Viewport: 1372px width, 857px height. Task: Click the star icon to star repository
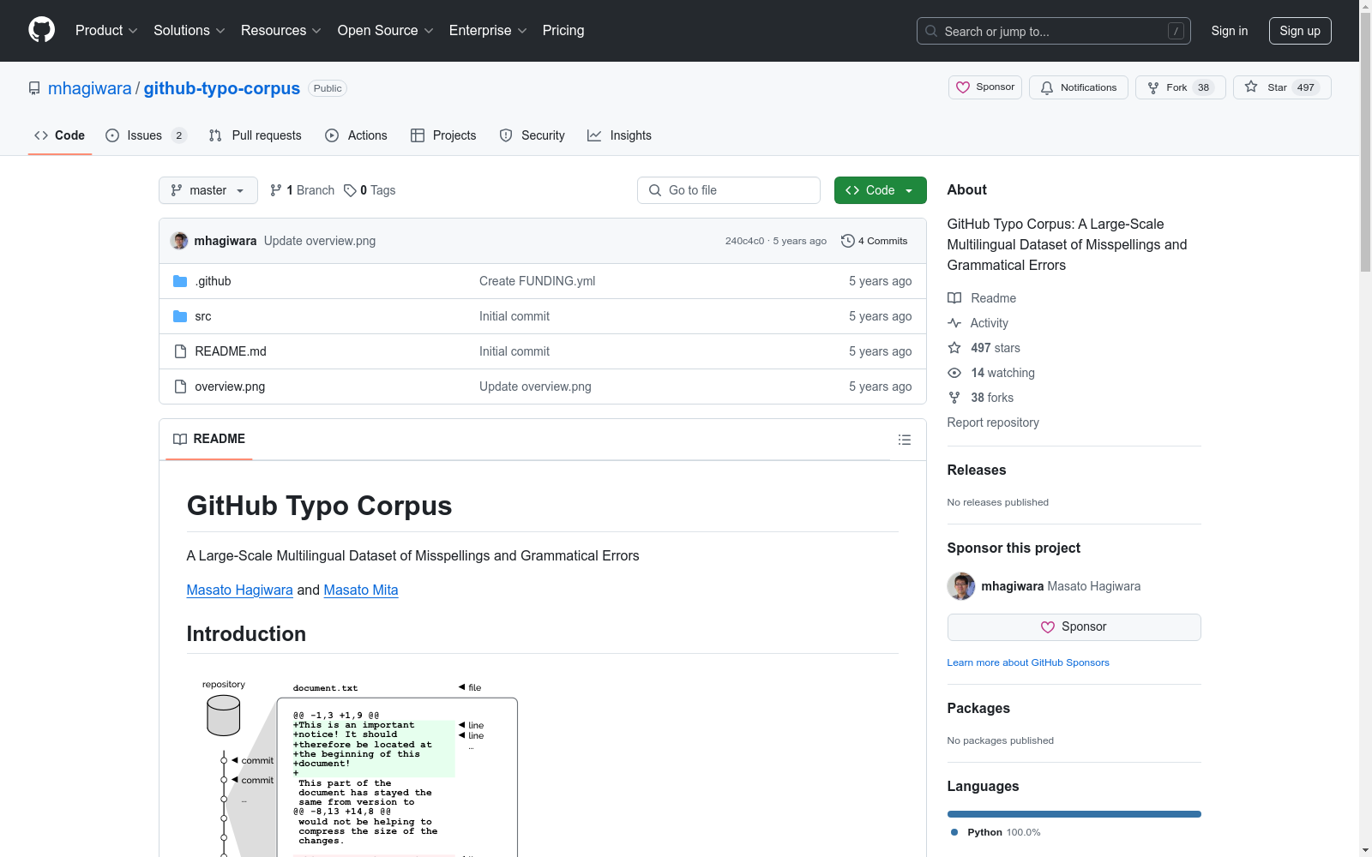coord(1251,87)
